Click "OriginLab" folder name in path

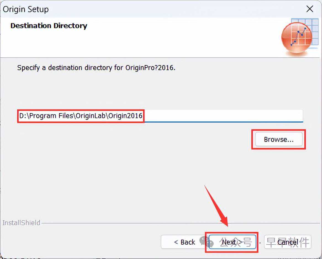tap(90, 116)
